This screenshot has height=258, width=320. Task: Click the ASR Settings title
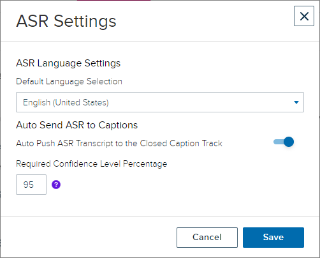coord(66,21)
